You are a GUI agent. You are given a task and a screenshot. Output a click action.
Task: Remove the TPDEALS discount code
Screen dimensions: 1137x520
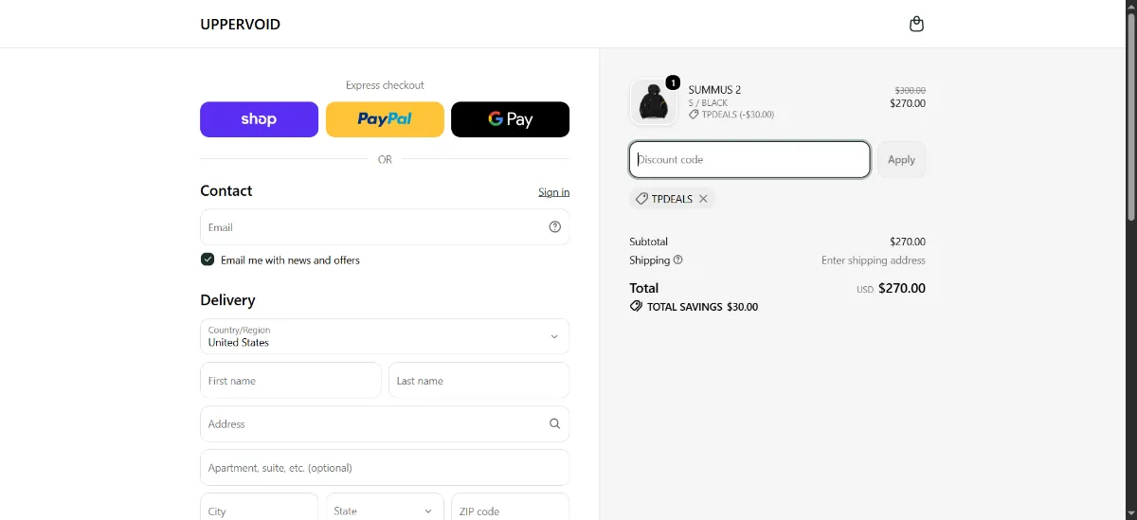point(703,199)
